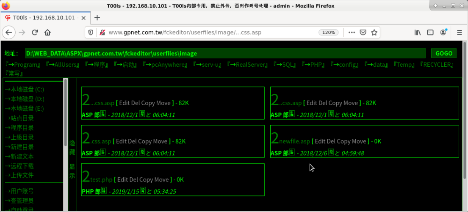Screen dimensions: 468x212
Task: Open the →PHP shortcut
Action: 313,65
